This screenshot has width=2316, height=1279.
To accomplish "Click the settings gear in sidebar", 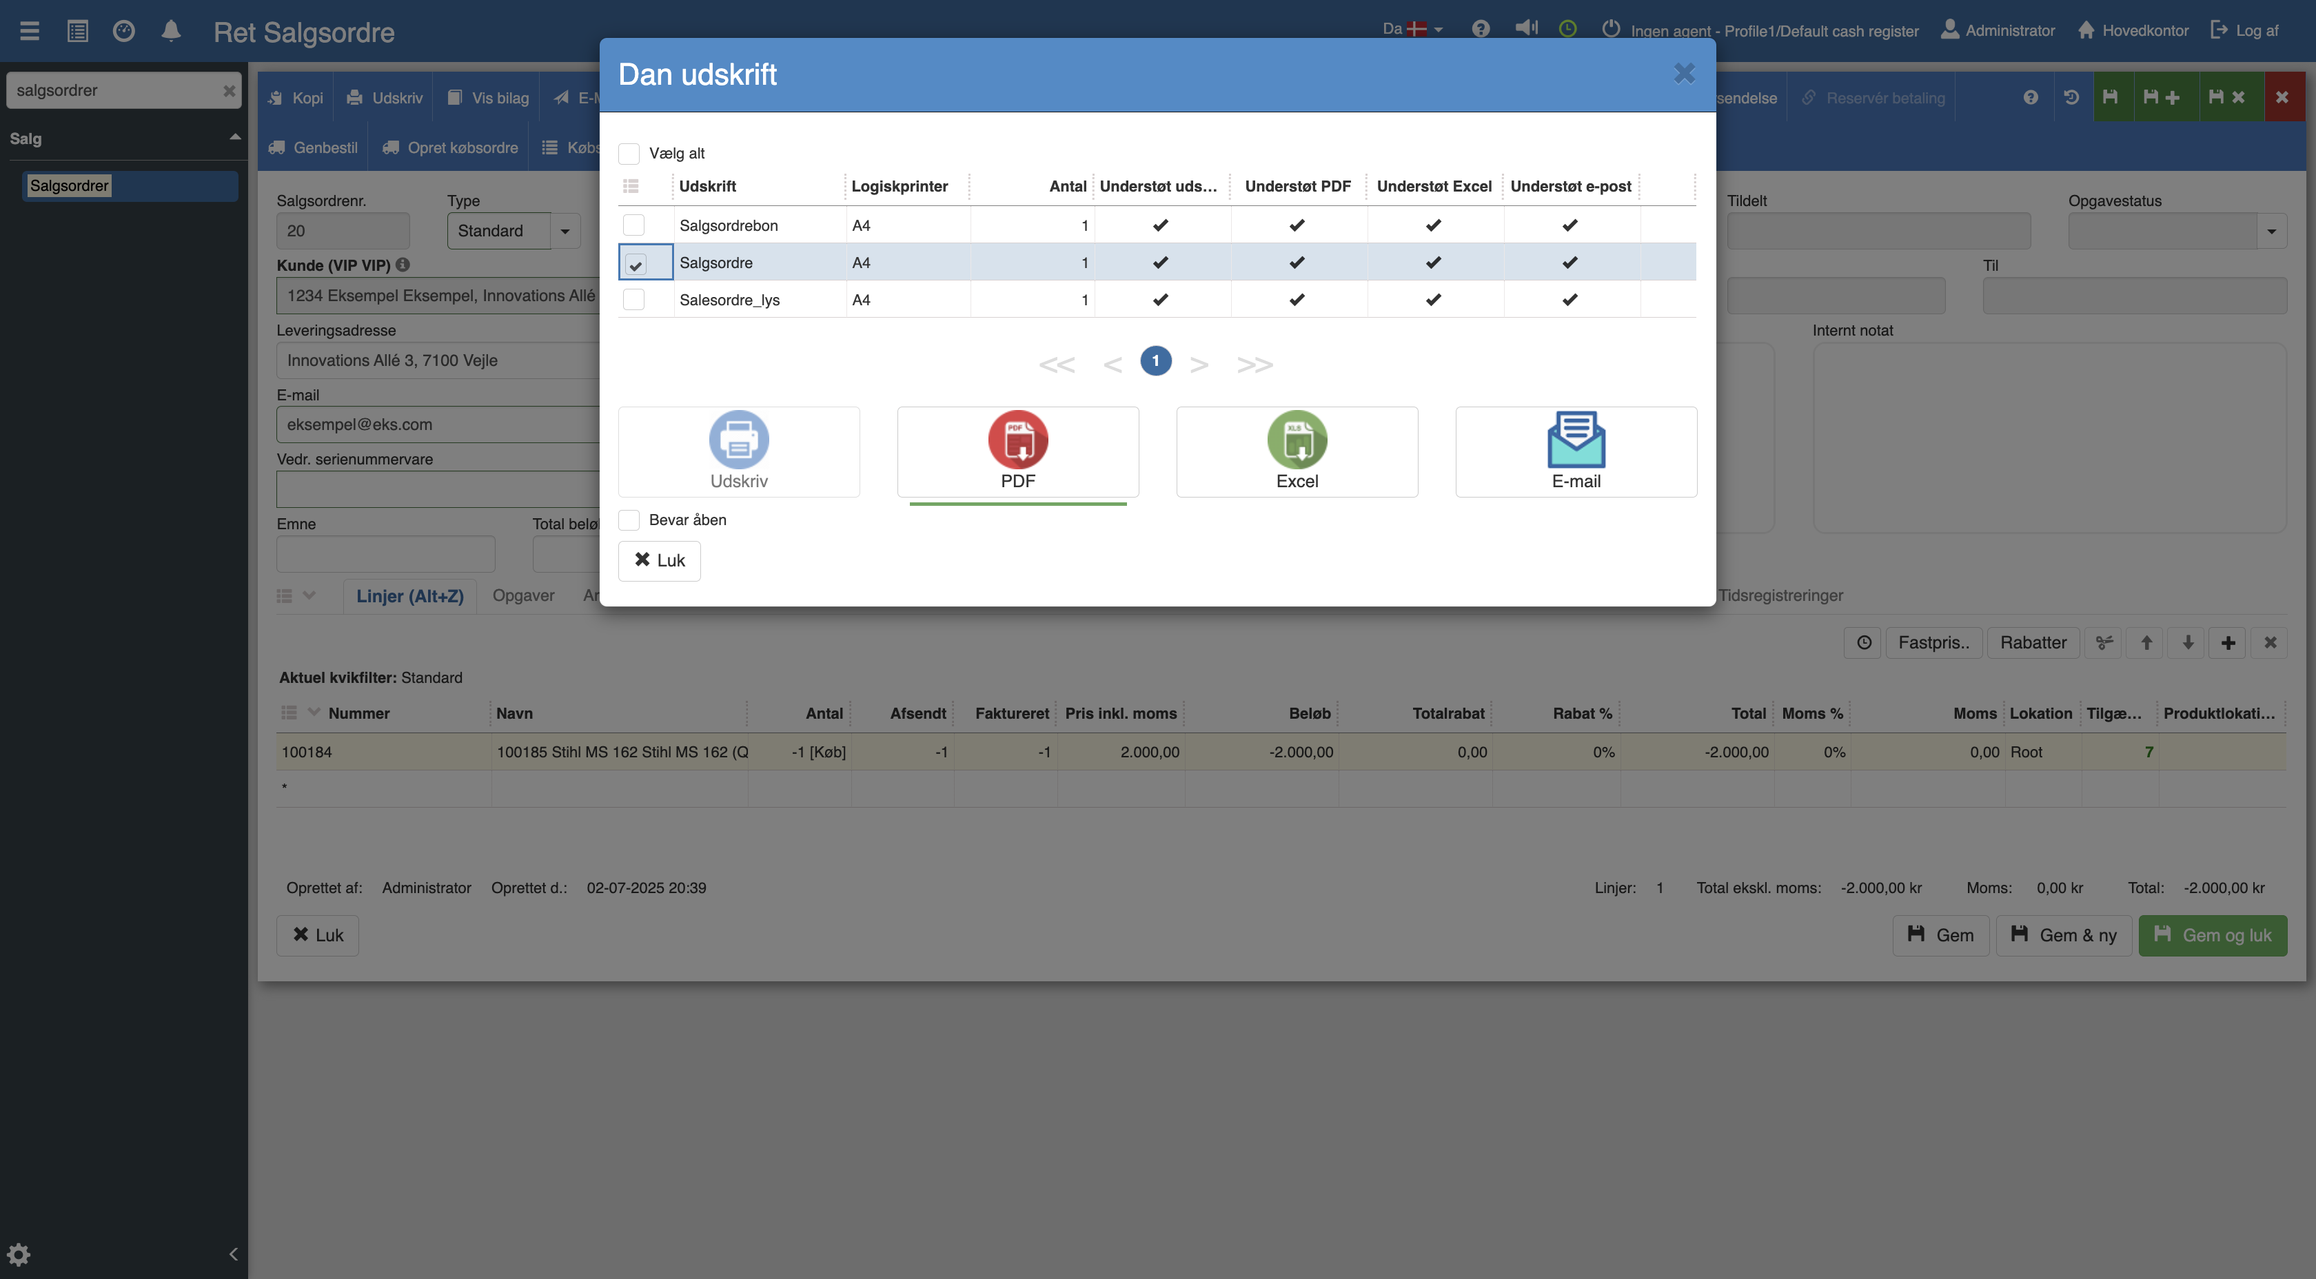I will pyautogui.click(x=19, y=1254).
